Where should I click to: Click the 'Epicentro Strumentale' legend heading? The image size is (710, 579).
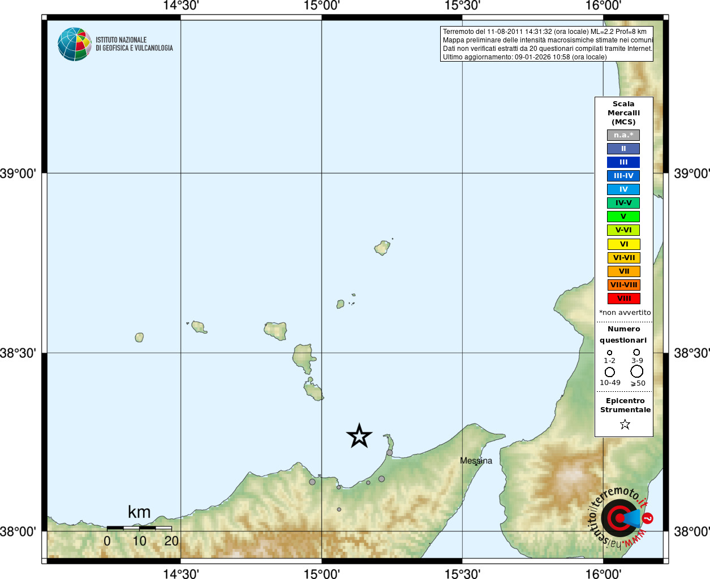tap(625, 405)
